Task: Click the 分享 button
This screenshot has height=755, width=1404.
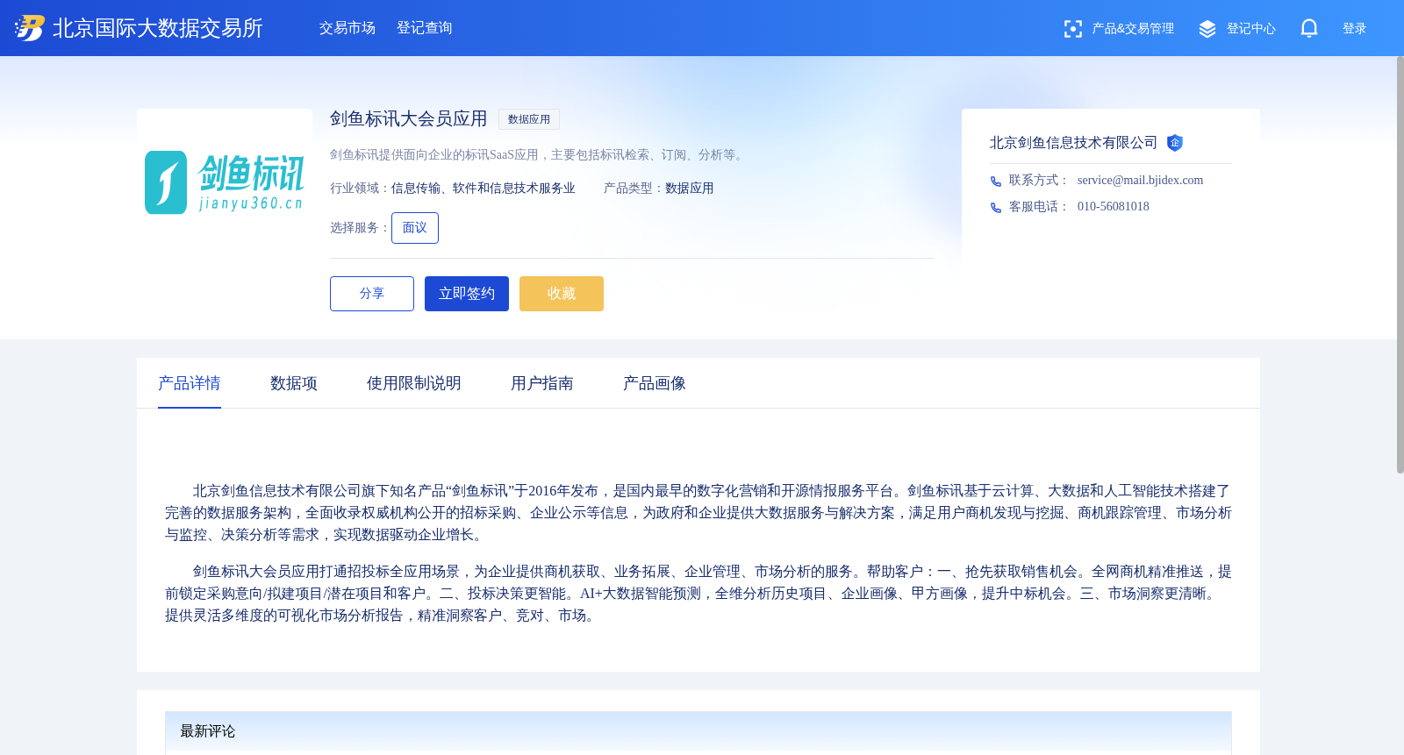Action: click(x=372, y=294)
